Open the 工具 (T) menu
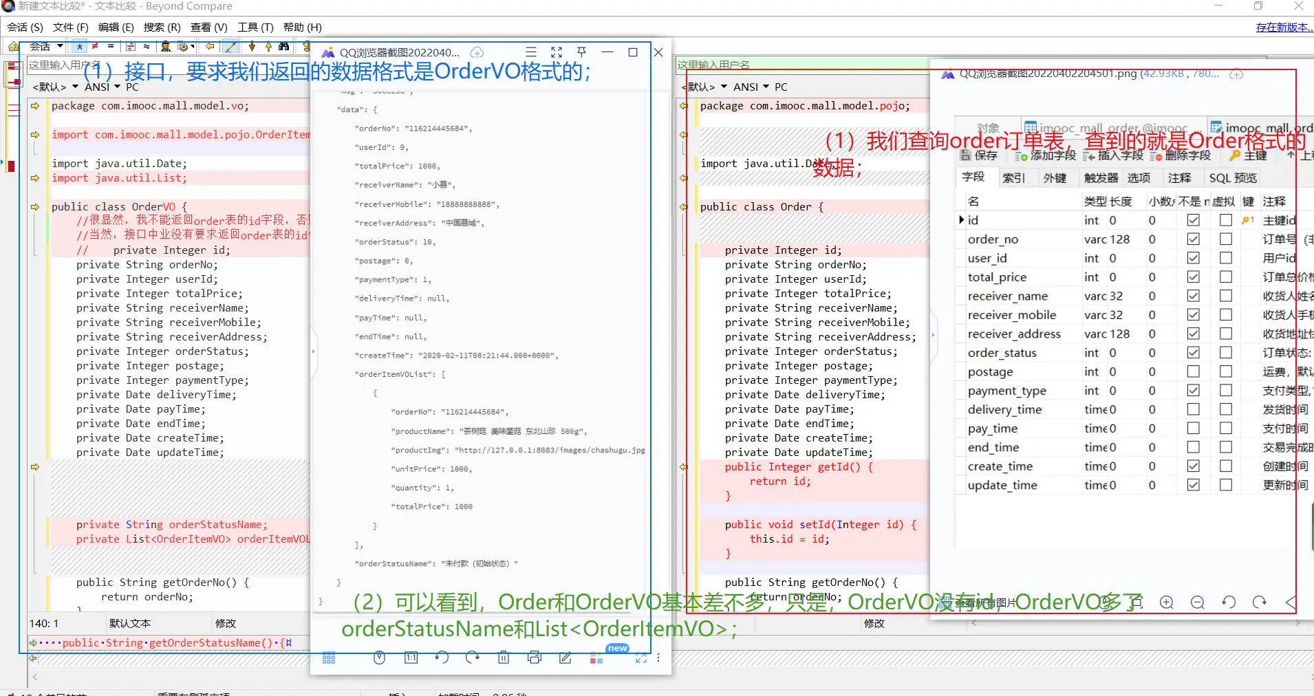 coord(255,28)
